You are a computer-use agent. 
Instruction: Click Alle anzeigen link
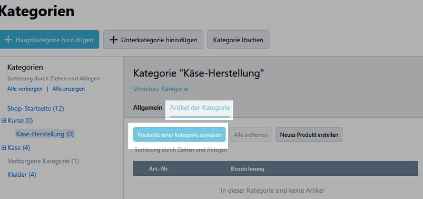pyautogui.click(x=68, y=89)
